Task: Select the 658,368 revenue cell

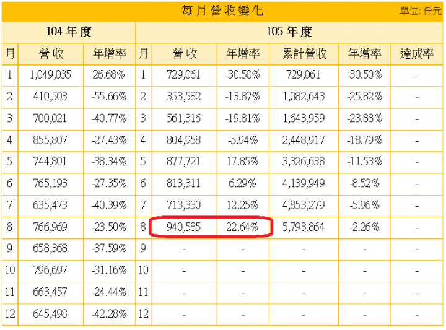Action: (51, 249)
